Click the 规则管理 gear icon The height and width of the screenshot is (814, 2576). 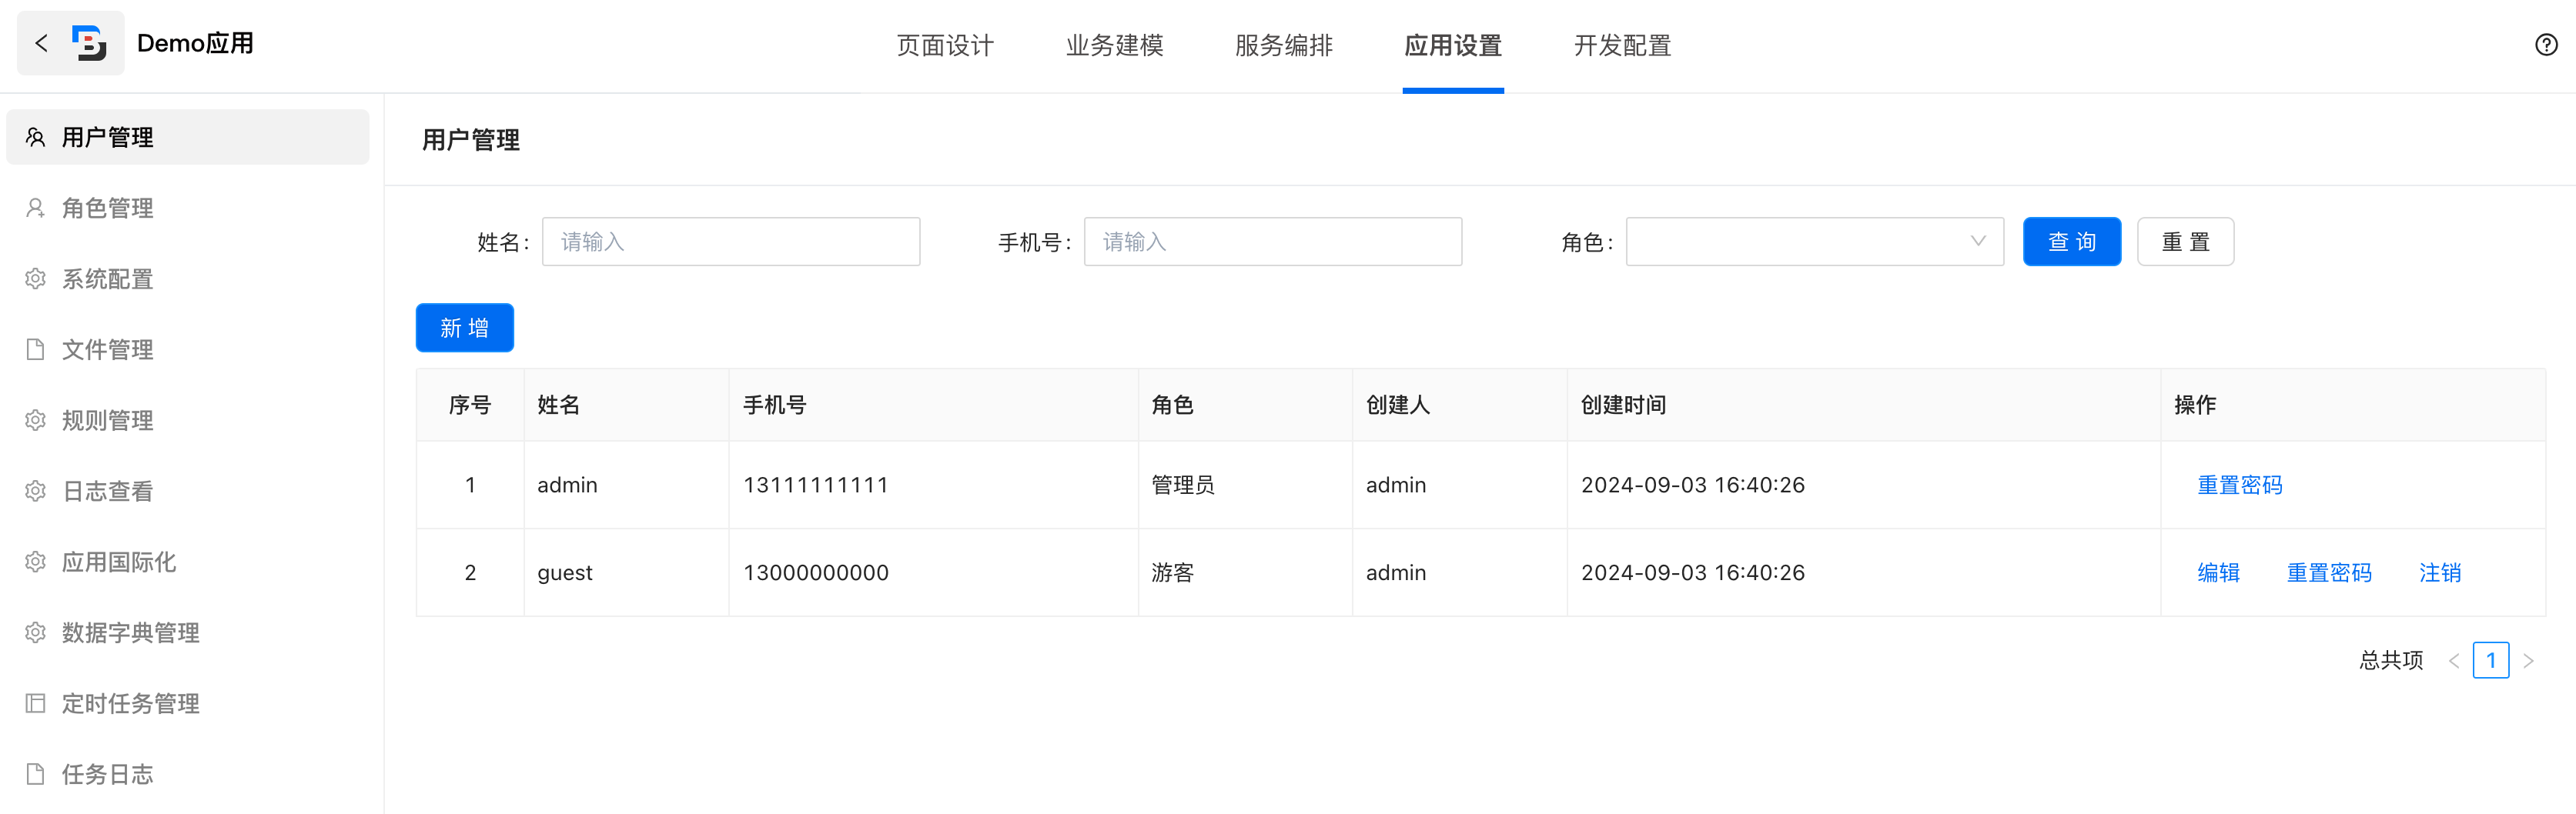[x=35, y=421]
